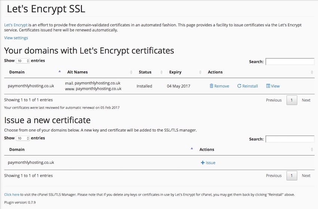318x209 pixels.
Task: Issue certificate for paymonthlyhosting.co.uk
Action: 208,163
